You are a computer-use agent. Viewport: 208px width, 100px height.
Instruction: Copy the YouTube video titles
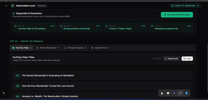tap(187, 59)
